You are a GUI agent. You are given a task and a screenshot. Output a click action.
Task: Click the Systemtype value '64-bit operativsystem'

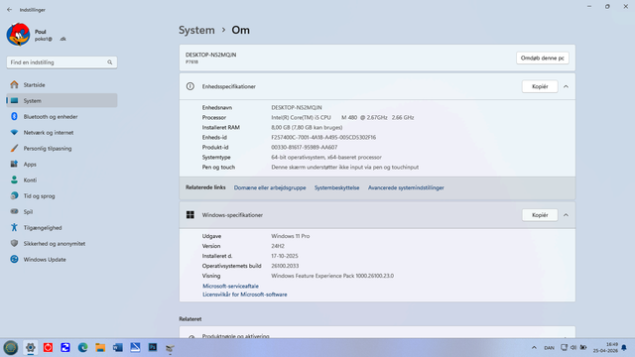[326, 157]
